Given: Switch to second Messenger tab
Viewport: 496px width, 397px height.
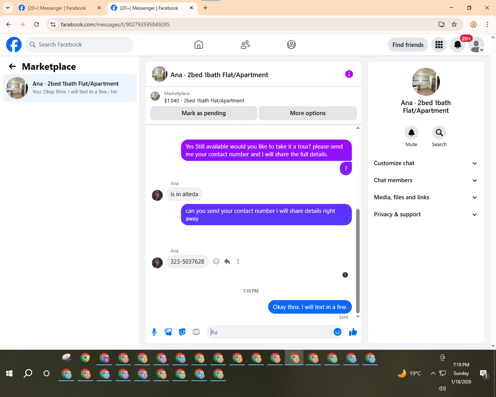Looking at the screenshot, I should click(x=149, y=8).
